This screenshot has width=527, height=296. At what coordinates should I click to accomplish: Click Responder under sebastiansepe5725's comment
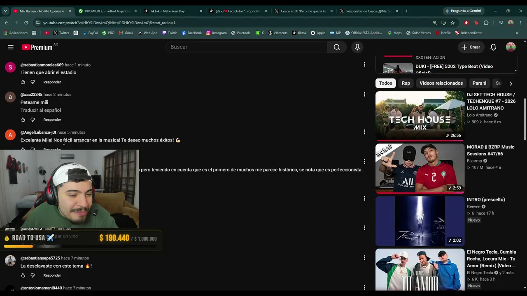point(52,275)
